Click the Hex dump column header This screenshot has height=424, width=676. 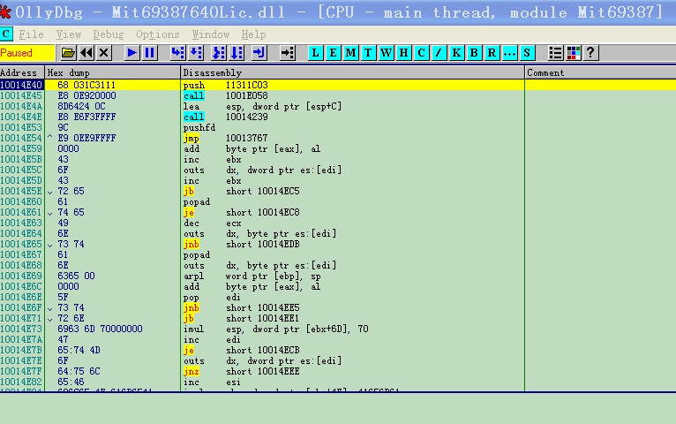point(113,73)
